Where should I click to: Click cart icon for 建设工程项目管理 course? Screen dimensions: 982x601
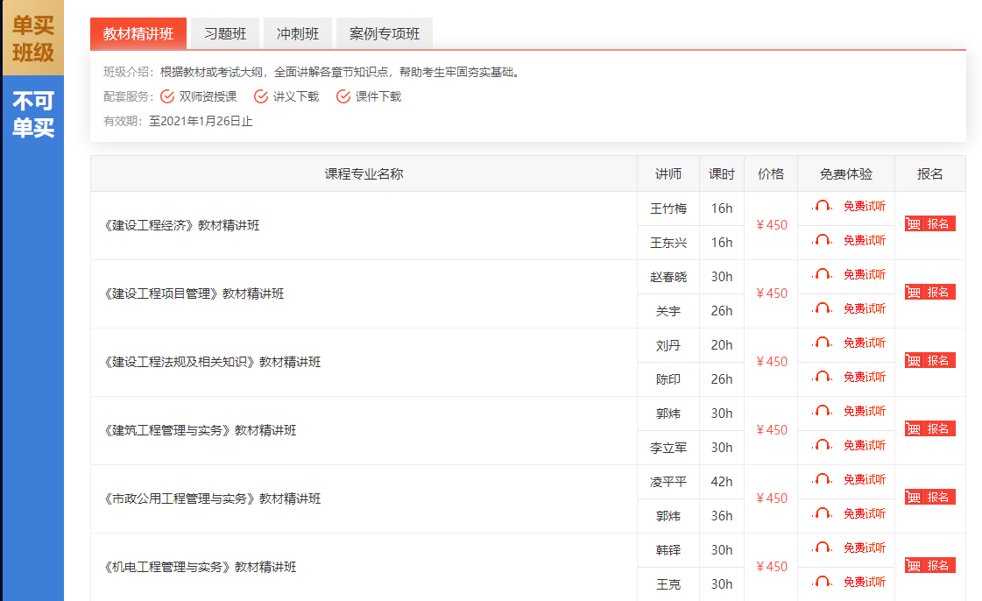pyautogui.click(x=914, y=293)
